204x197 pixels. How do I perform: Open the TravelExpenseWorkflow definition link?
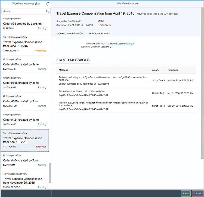[122, 44]
